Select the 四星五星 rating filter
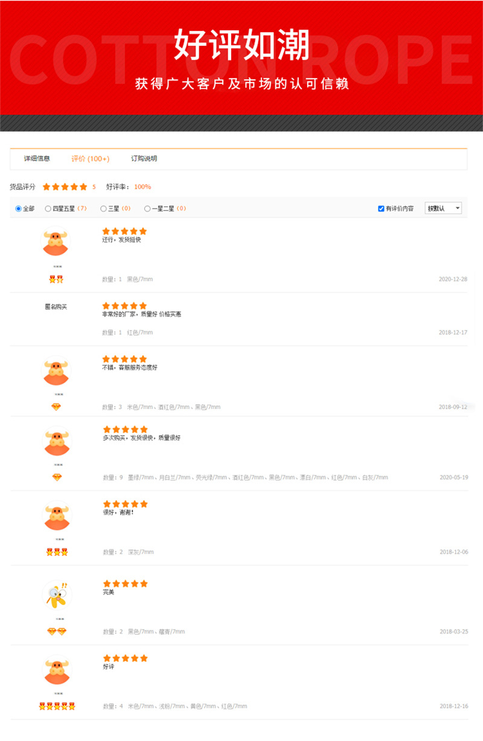 [x=48, y=209]
